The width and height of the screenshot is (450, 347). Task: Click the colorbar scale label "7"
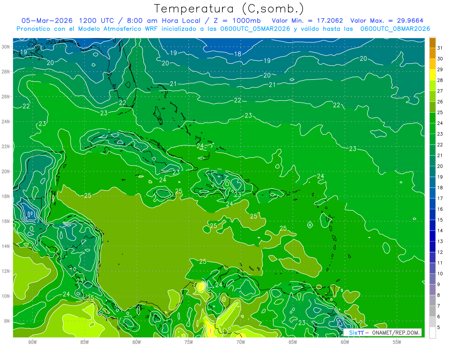point(439,306)
